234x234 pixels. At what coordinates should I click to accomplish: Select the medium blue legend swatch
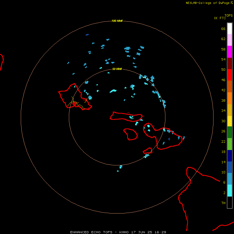point(230,167)
